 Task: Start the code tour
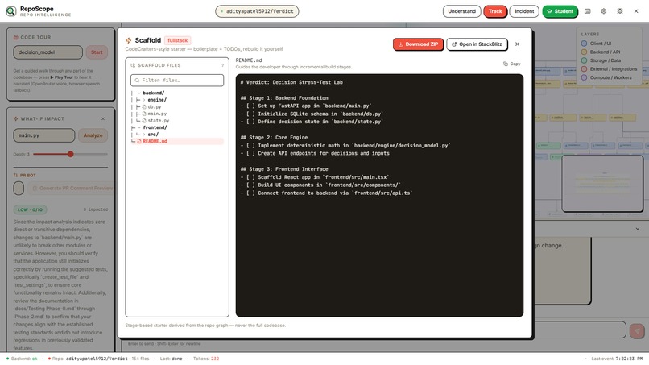(x=97, y=52)
